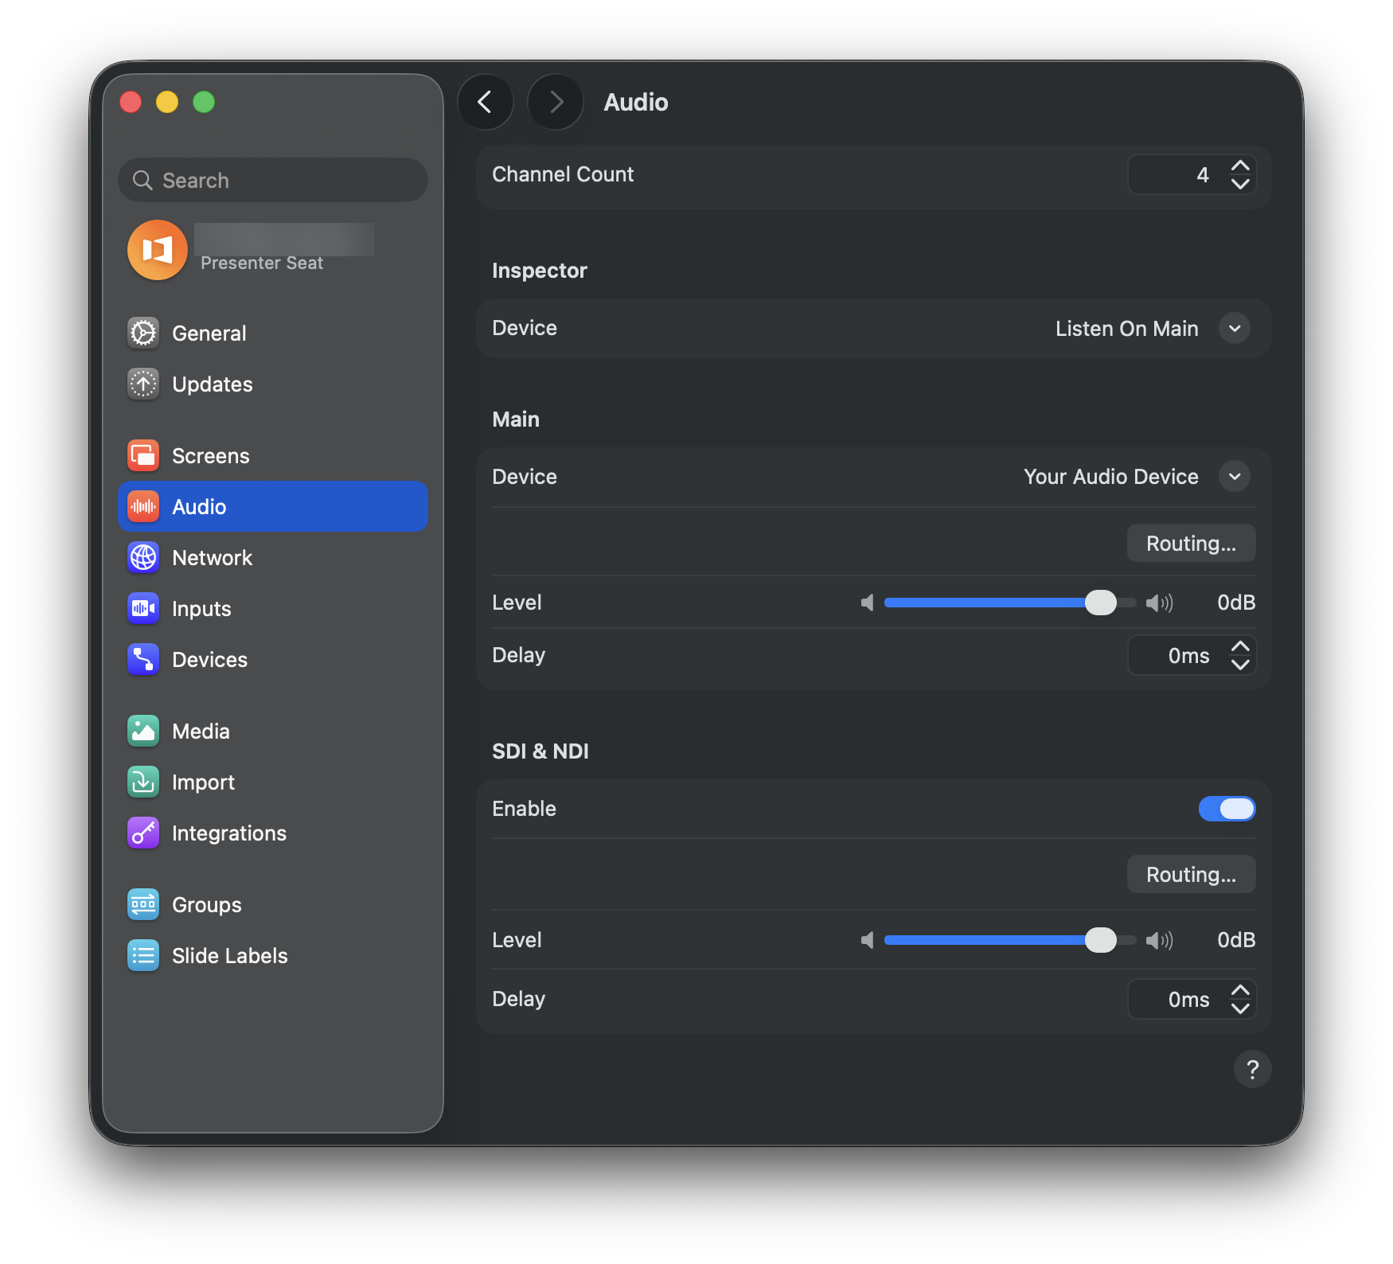Click the Channel Count value 4
The width and height of the screenshot is (1393, 1264).
coord(1202,174)
